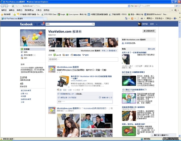Viewport: 181px width, 141px height.
Task: Click Facebook messages icon in header
Action: pos(39,24)
